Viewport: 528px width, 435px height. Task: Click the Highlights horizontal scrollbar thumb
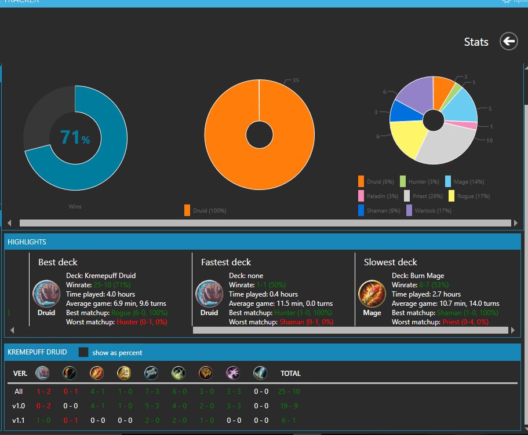tap(351, 330)
